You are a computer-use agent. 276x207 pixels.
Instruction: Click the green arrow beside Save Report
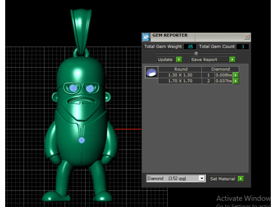click(x=232, y=59)
